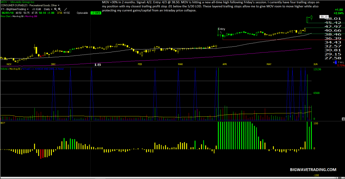The height and width of the screenshot is (179, 345).
Task: Open the Daily timeframe dropdown
Action: pos(48,9)
